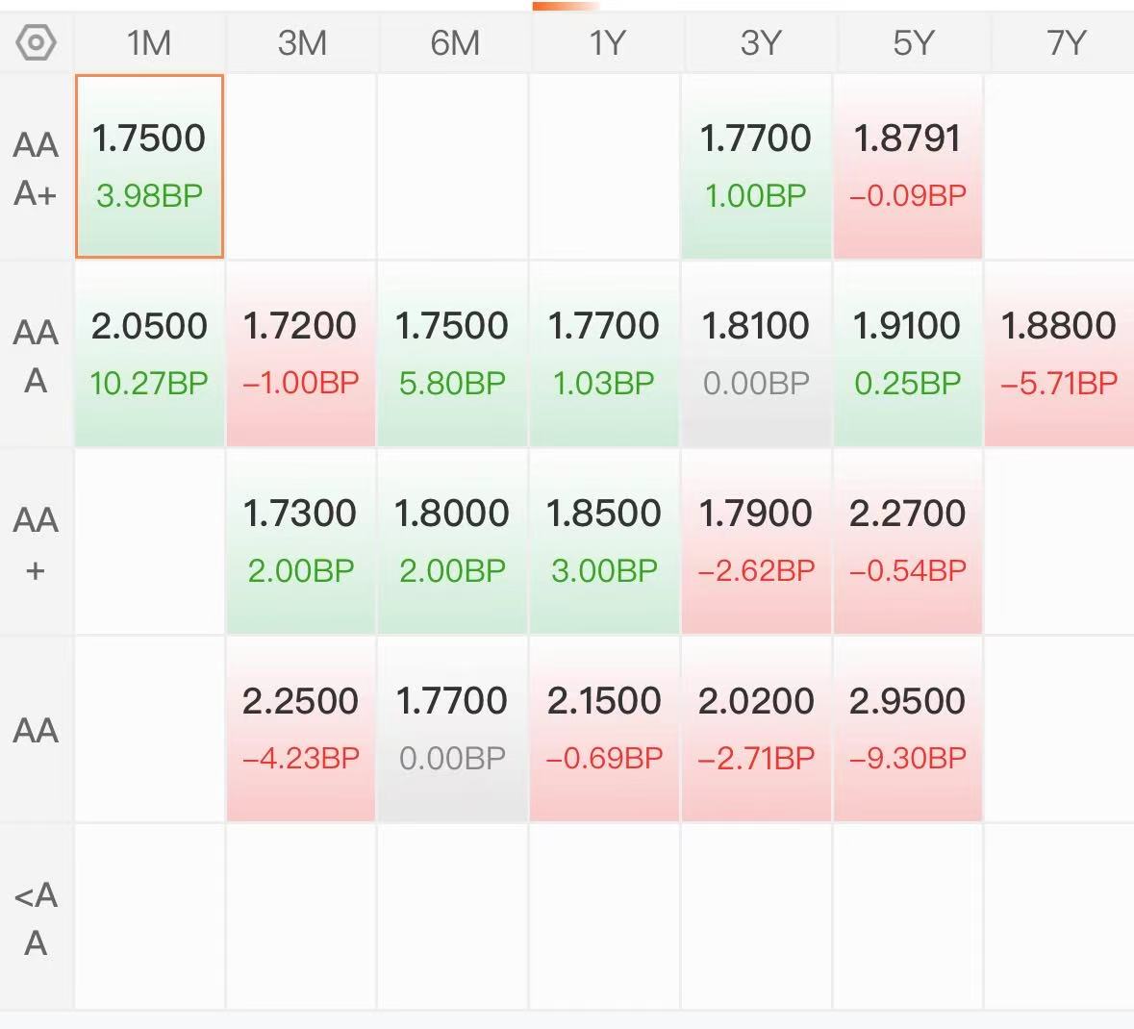This screenshot has height=1029, width=1134.
Task: Open the hexagon settings icon
Action: point(36,42)
